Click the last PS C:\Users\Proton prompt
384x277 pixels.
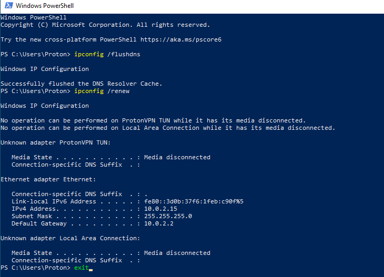coord(36,268)
